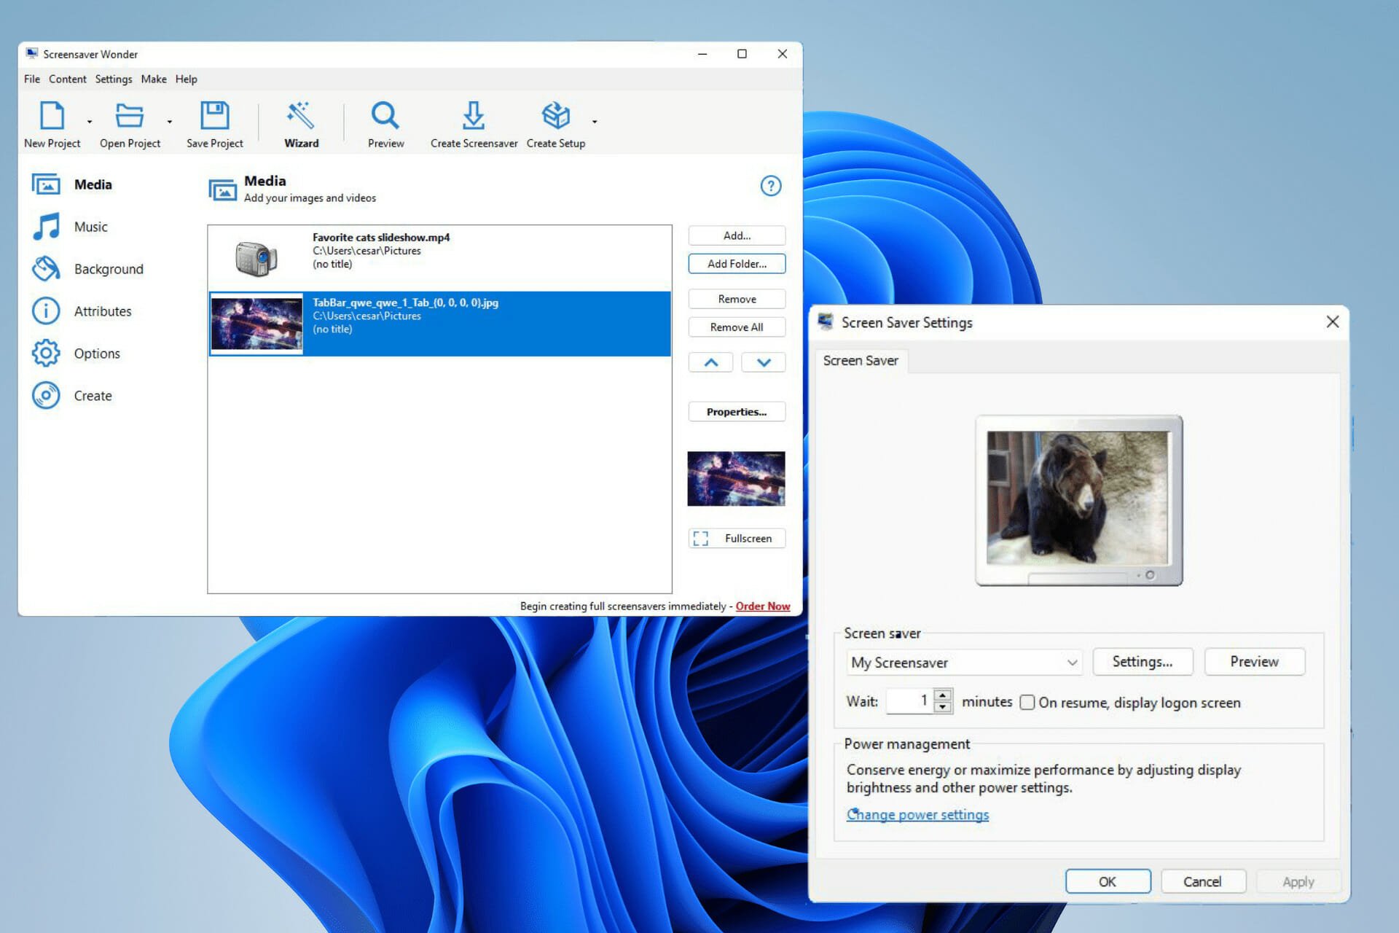Select the Favorite cats slideshow.mp4 item
Screen dimensions: 1399x933
(x=440, y=257)
